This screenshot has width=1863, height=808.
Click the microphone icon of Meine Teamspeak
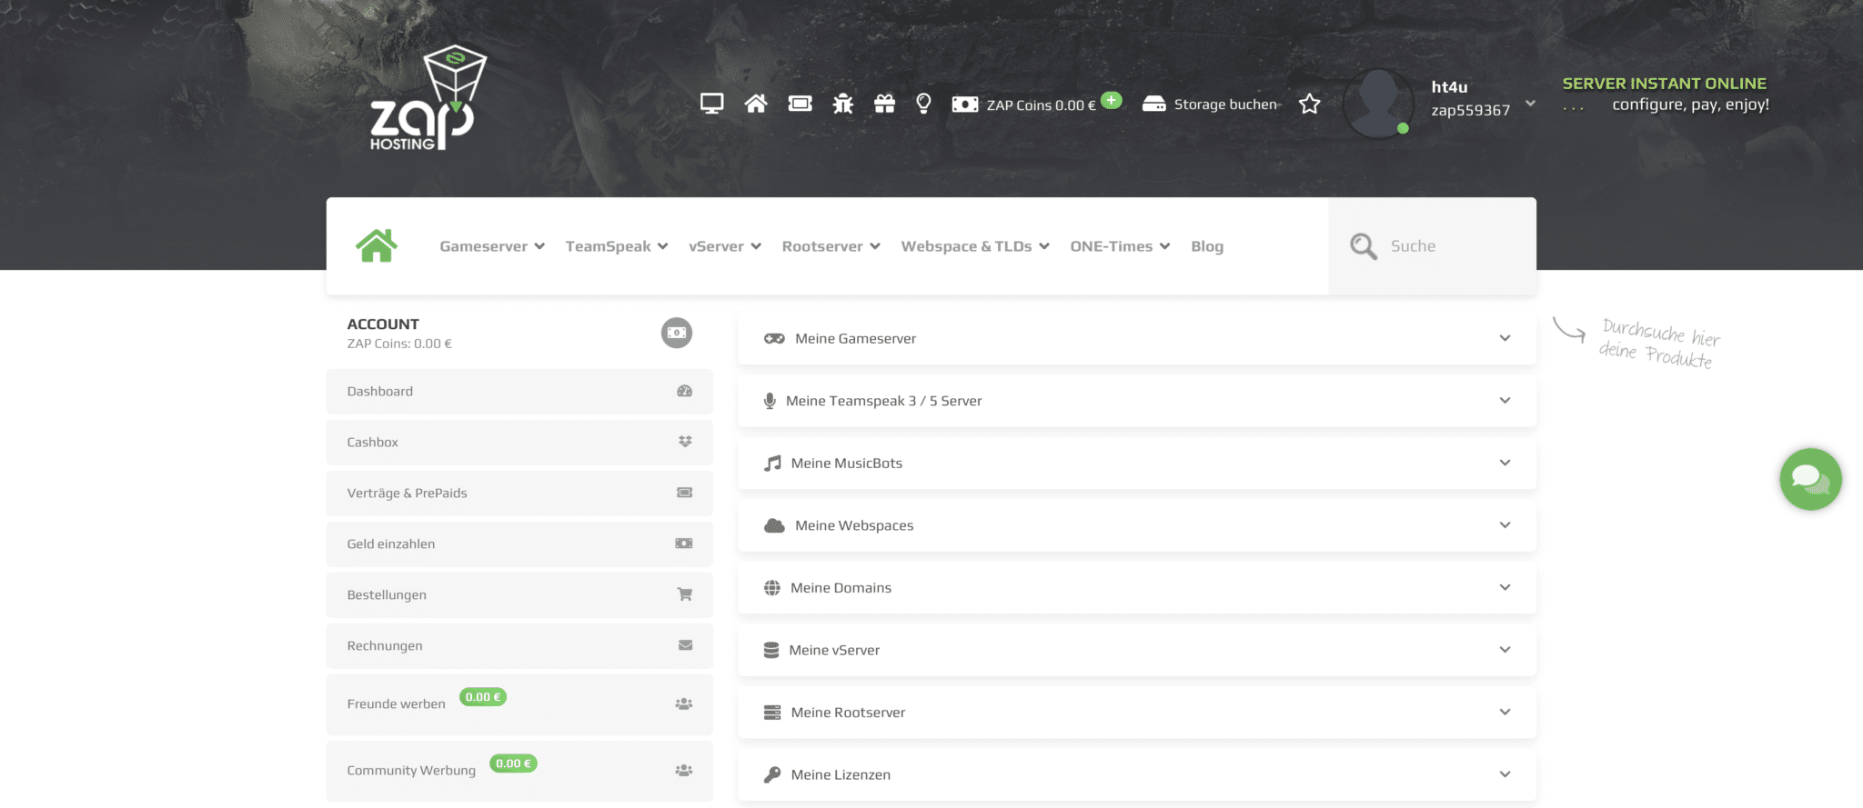click(770, 401)
